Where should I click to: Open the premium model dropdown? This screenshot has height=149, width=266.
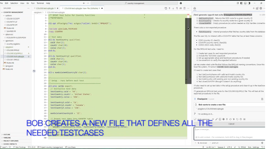(x=214, y=143)
